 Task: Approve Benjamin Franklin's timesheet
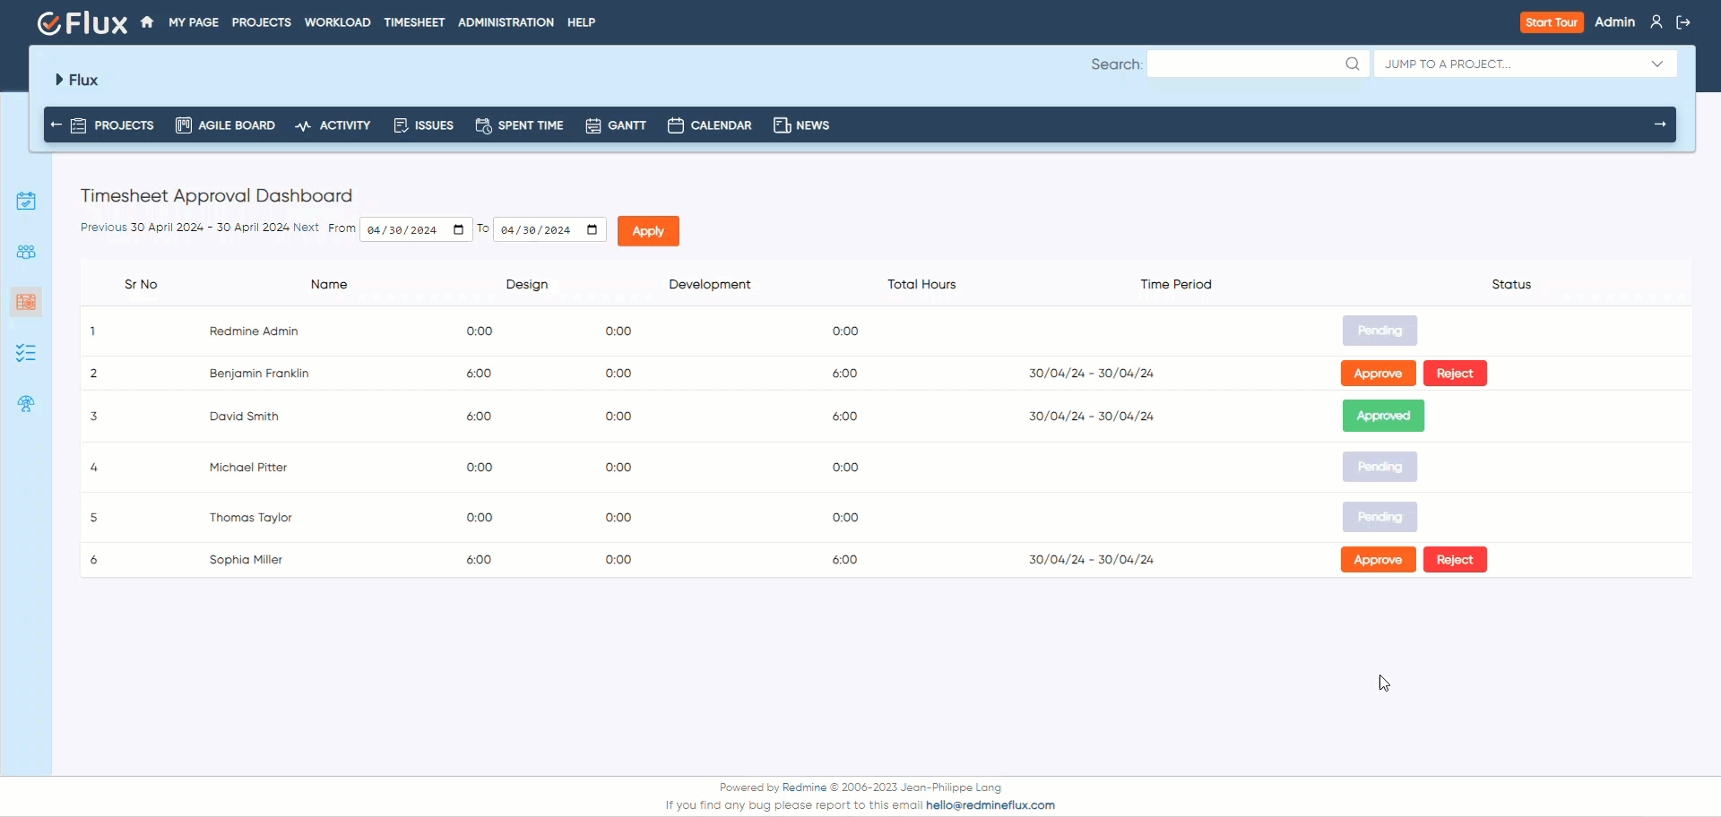click(x=1378, y=373)
